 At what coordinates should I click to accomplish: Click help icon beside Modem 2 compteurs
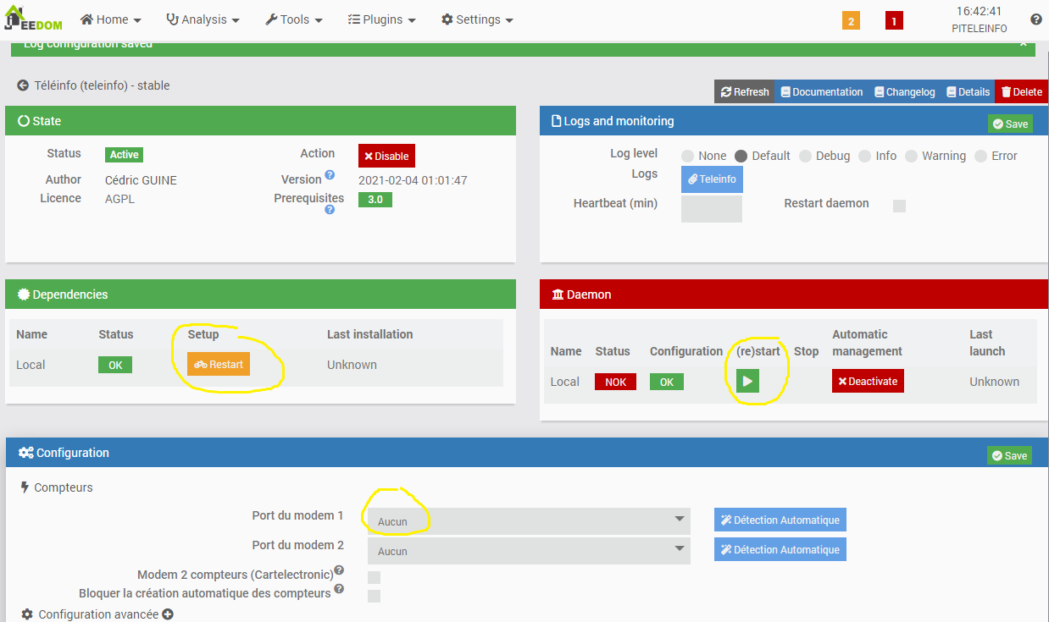point(339,570)
